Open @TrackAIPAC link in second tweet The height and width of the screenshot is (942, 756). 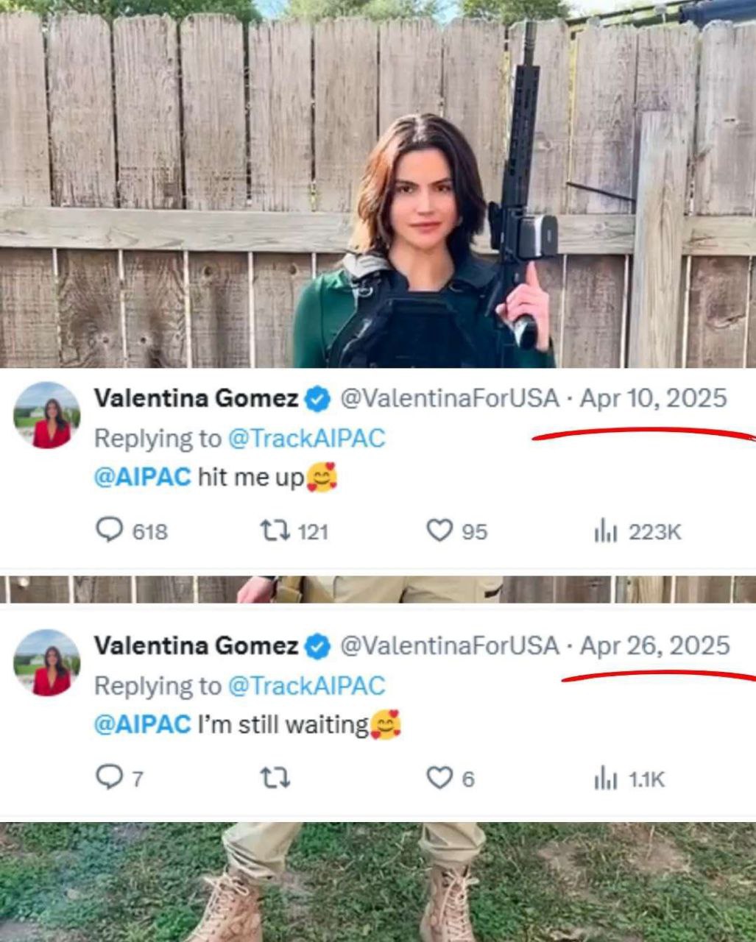pyautogui.click(x=306, y=686)
